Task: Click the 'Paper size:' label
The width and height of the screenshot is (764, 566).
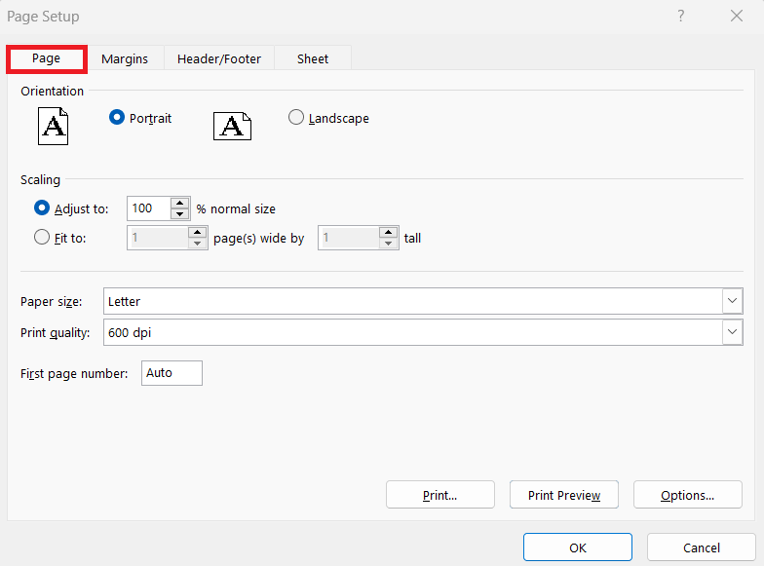Action: pos(51,302)
